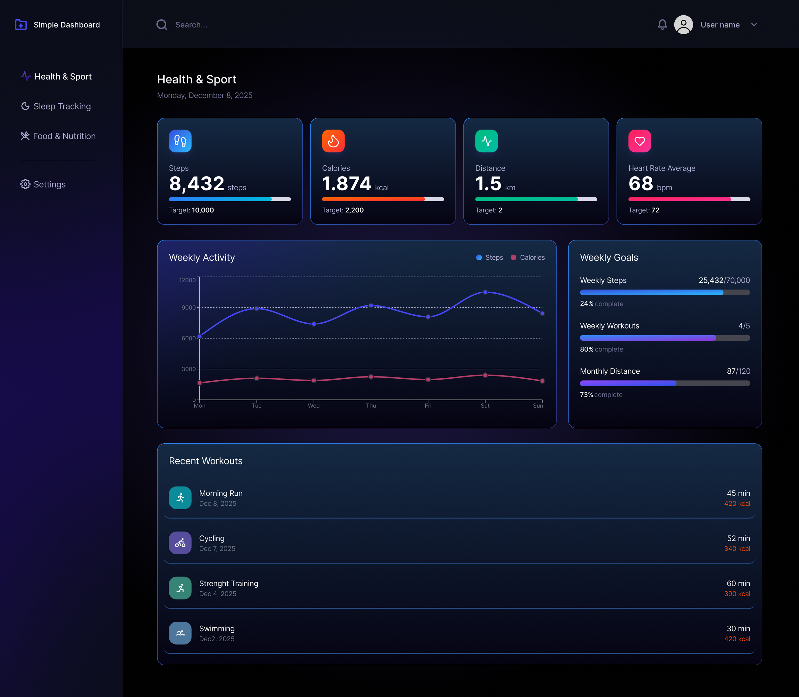Click the notification bell icon
This screenshot has height=697, width=799.
coord(662,25)
